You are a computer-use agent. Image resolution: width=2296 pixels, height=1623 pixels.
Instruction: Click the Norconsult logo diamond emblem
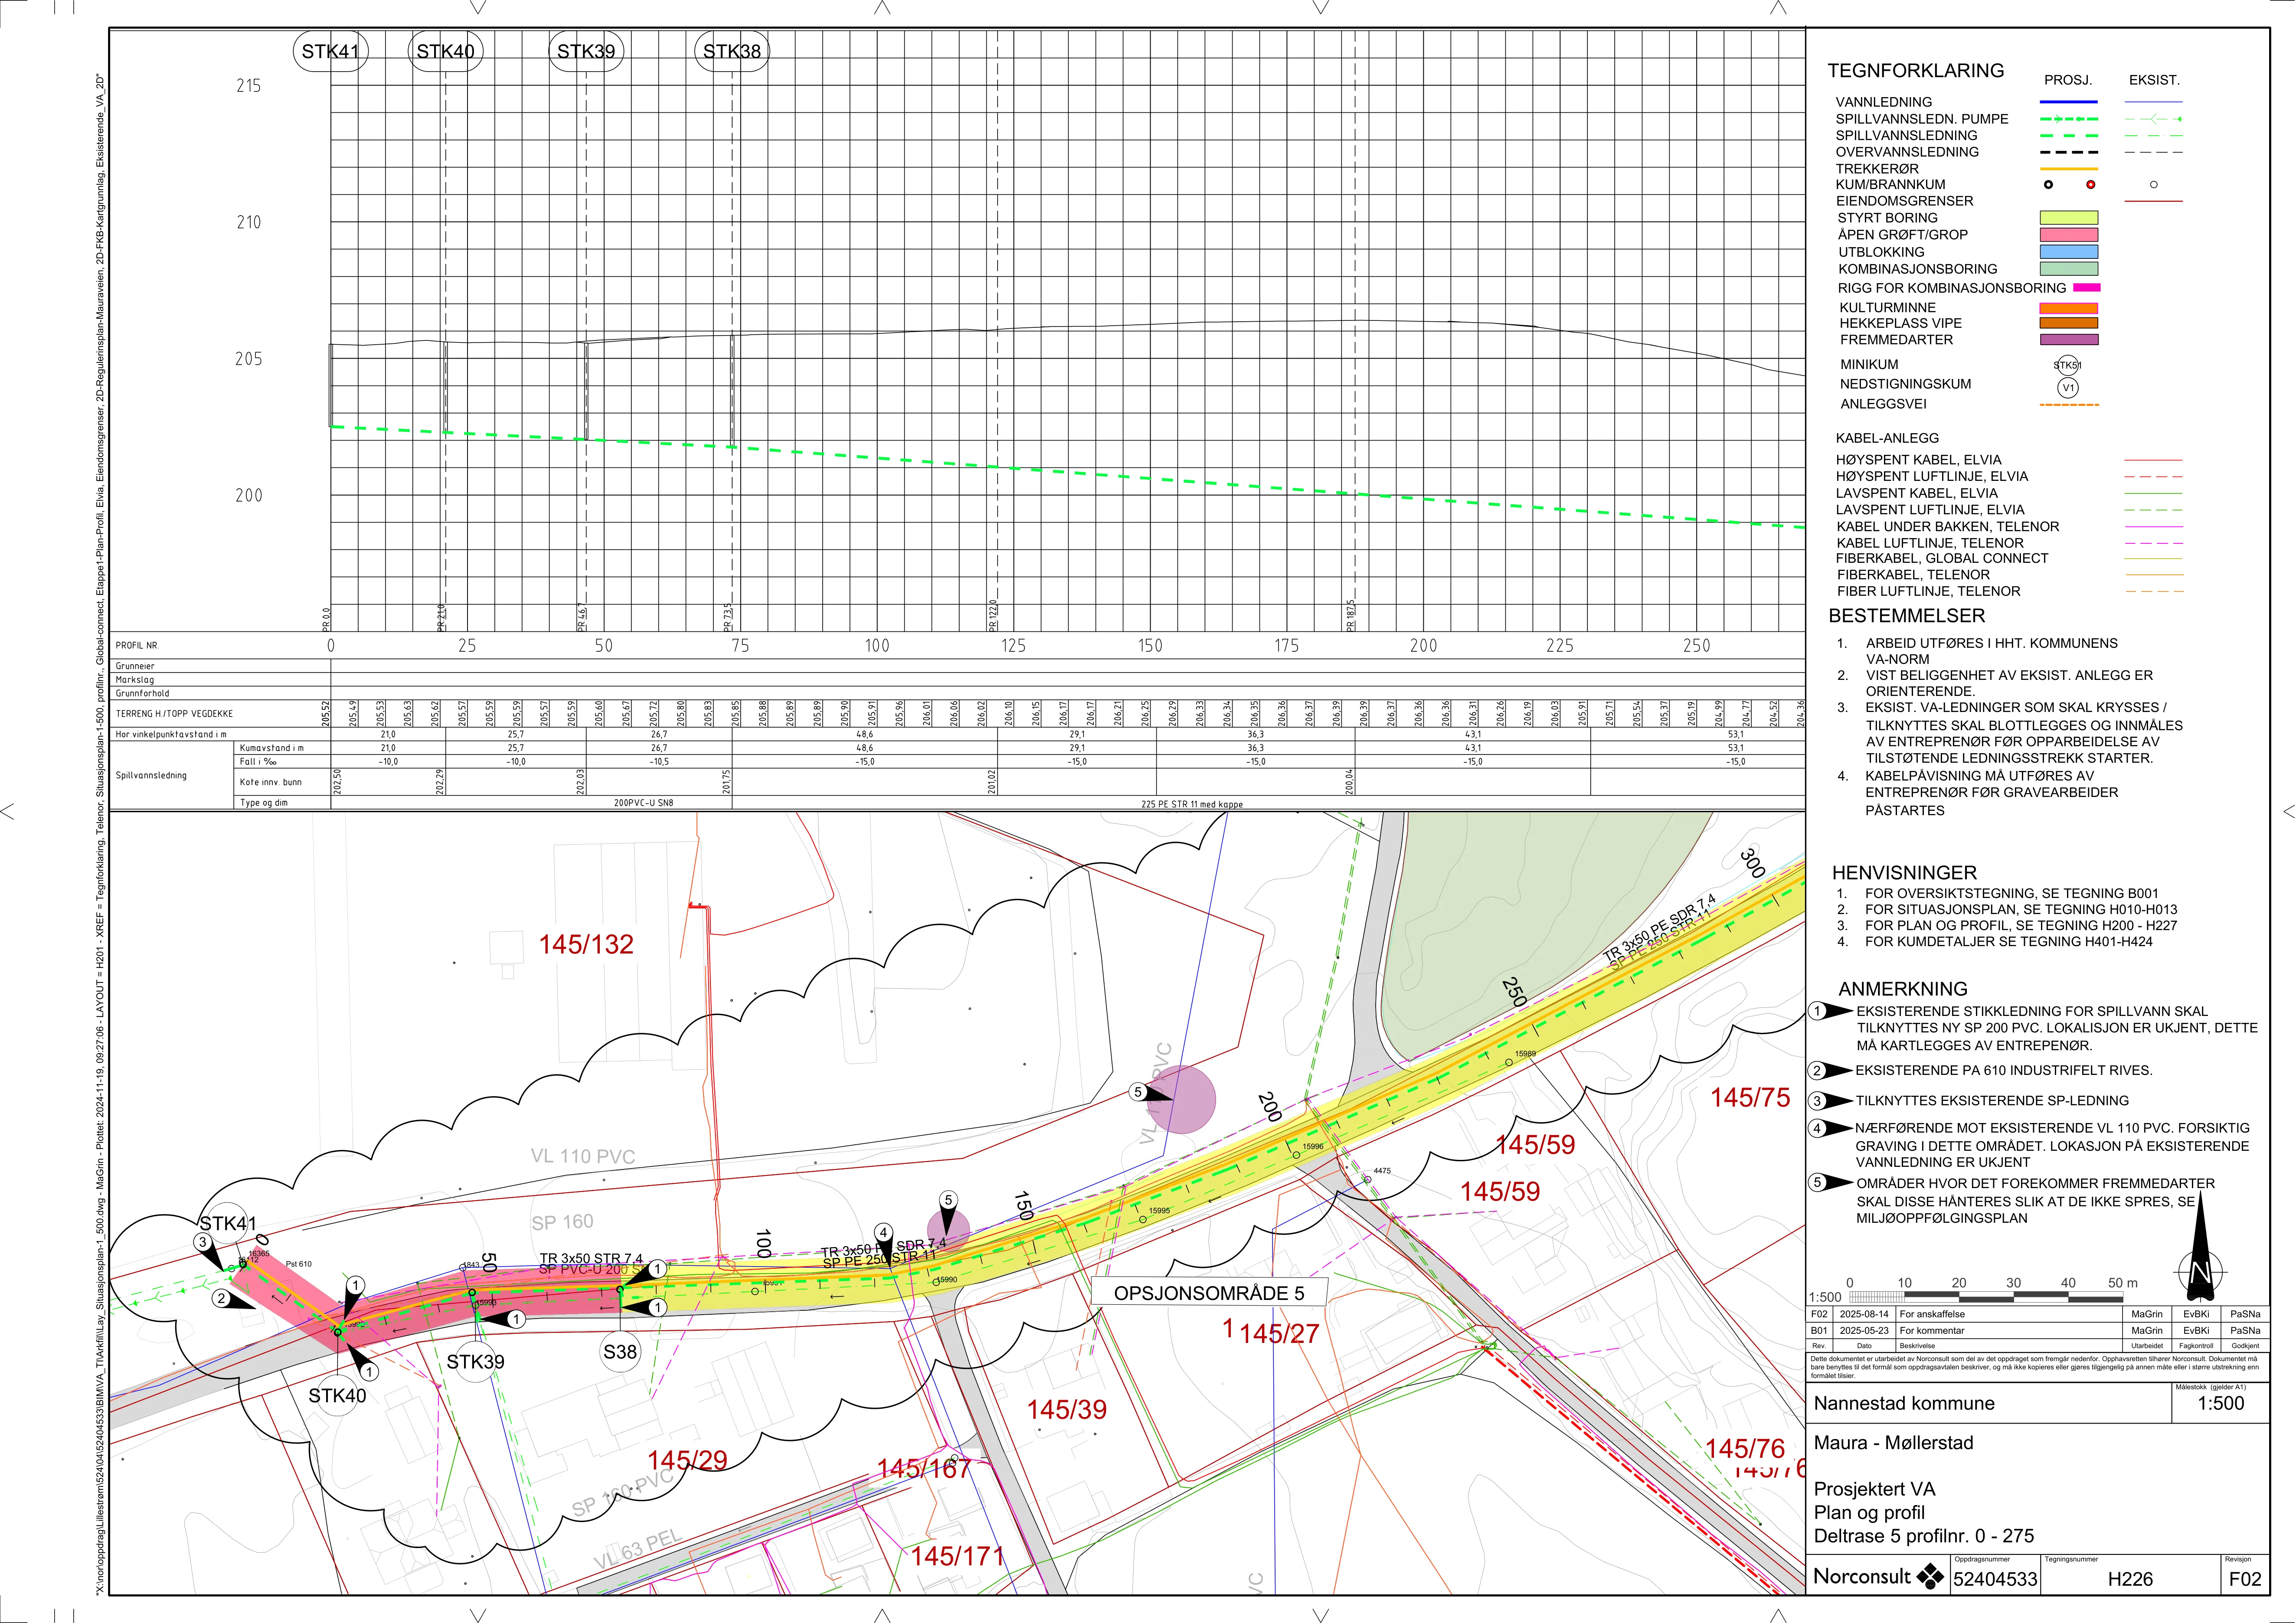pyautogui.click(x=1929, y=1577)
